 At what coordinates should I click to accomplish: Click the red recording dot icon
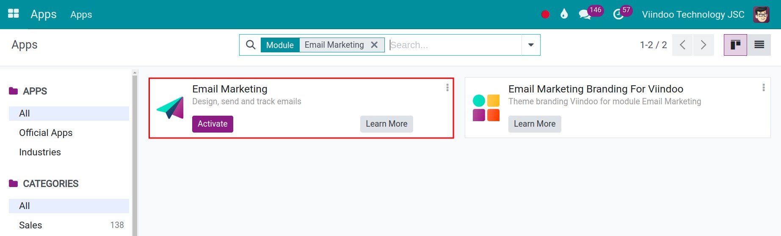tap(545, 14)
